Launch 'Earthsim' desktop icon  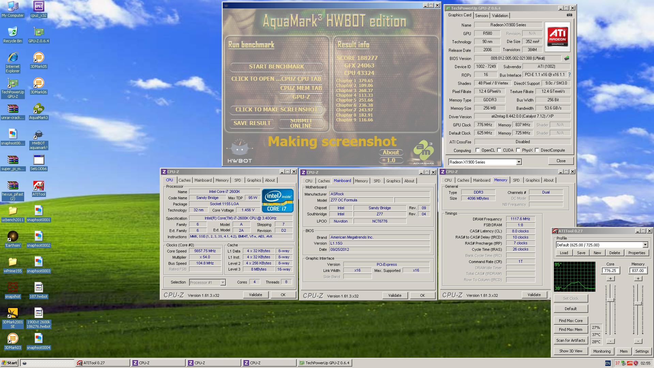pyautogui.click(x=13, y=239)
